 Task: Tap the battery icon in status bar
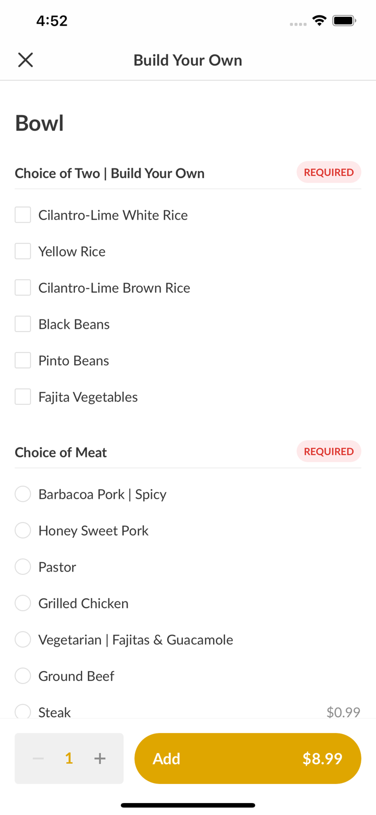(x=344, y=21)
